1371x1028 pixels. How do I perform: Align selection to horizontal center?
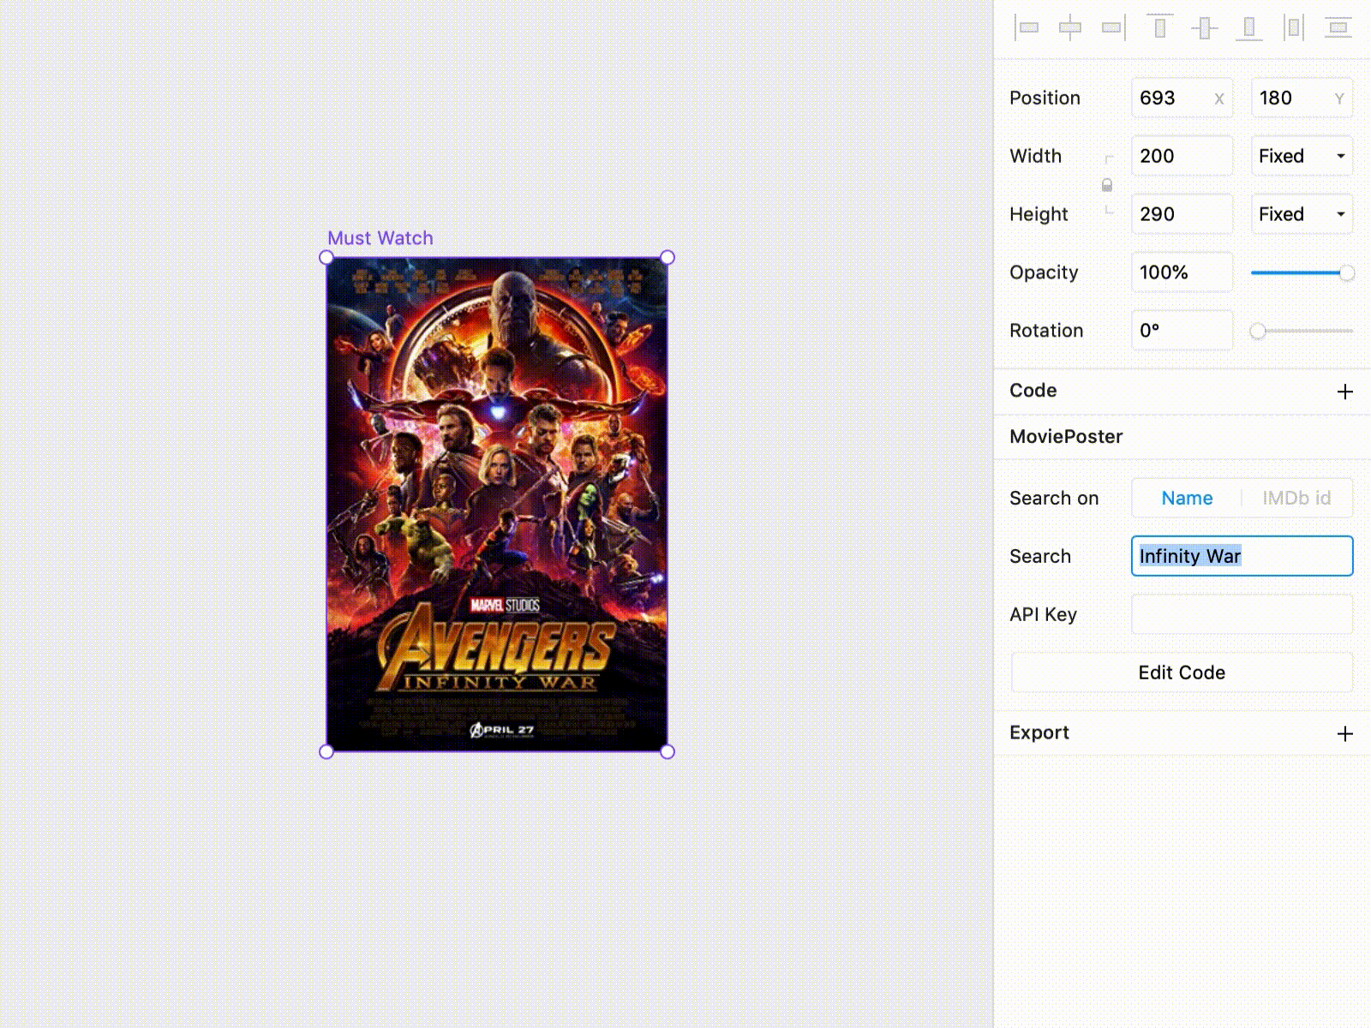coord(1070,27)
